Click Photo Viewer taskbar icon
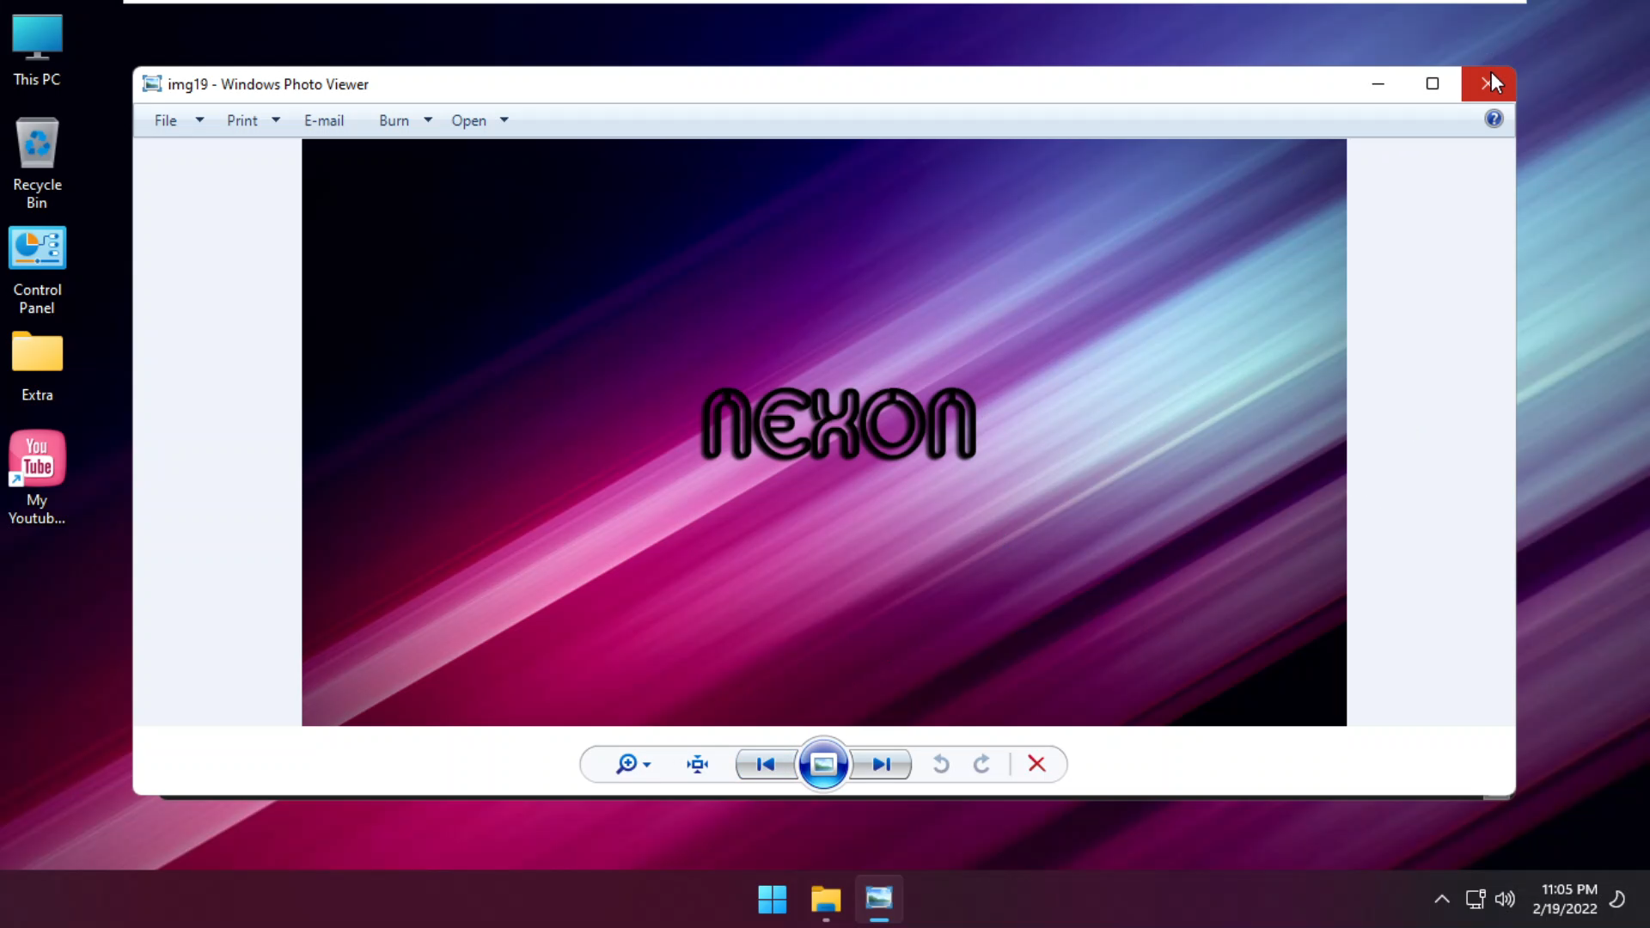Image resolution: width=1650 pixels, height=928 pixels. [x=879, y=900]
